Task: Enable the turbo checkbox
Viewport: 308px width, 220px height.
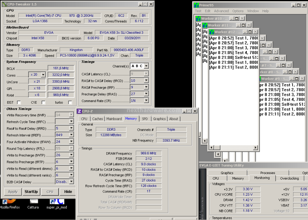Action: point(70,102)
